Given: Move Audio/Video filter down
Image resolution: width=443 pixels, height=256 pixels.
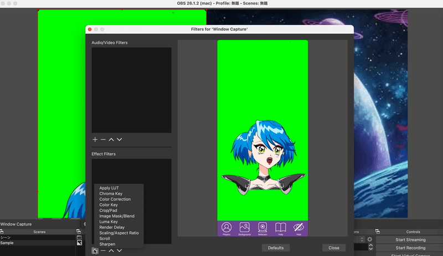Looking at the screenshot, I should click(x=120, y=139).
